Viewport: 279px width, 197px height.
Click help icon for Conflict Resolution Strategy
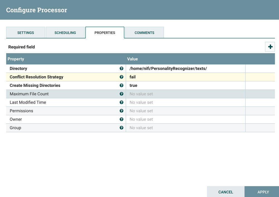(x=121, y=77)
